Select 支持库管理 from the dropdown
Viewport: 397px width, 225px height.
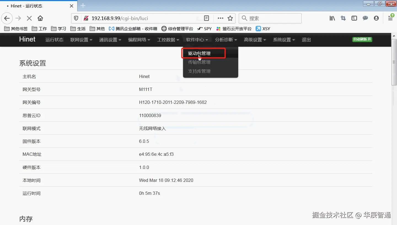[210, 71]
